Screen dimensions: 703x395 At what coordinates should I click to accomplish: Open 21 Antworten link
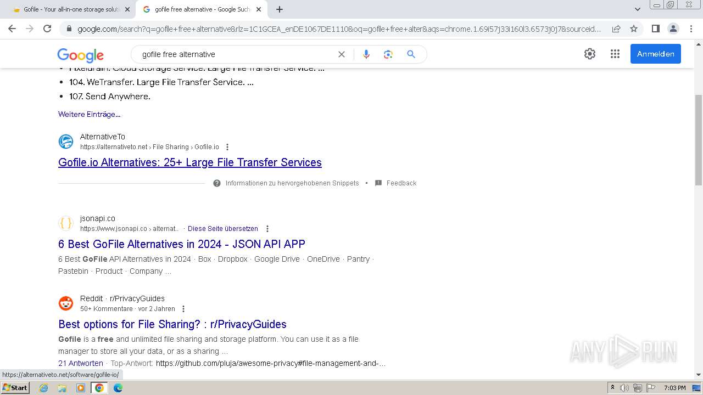(81, 363)
